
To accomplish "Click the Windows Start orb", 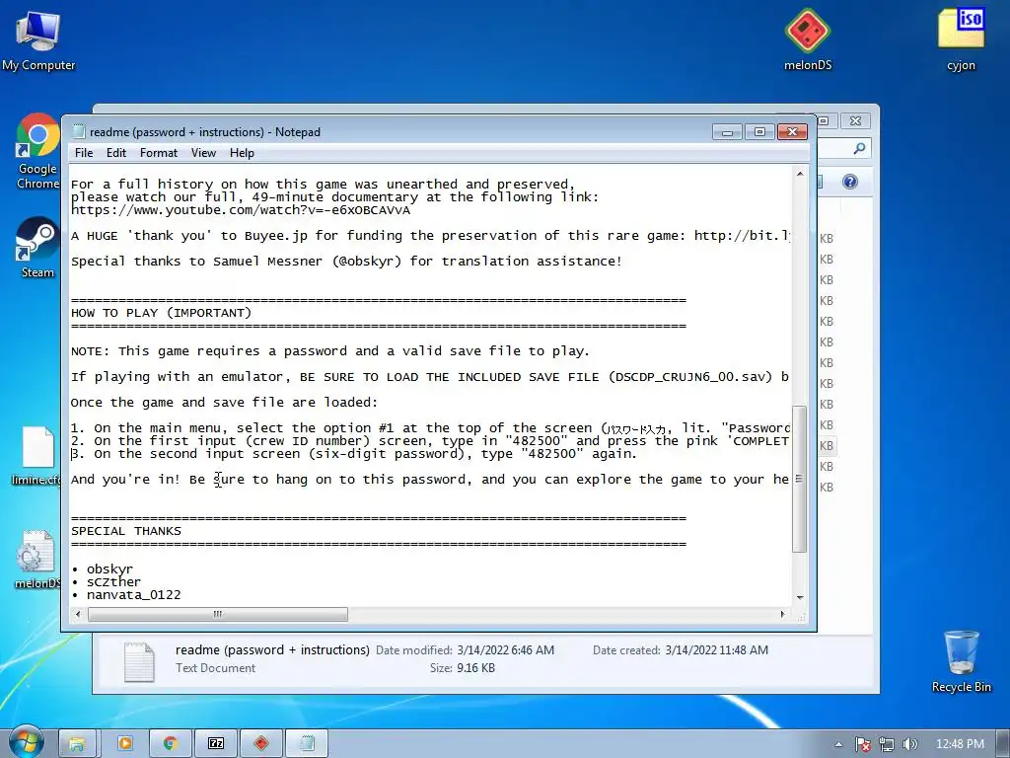I will [x=26, y=742].
